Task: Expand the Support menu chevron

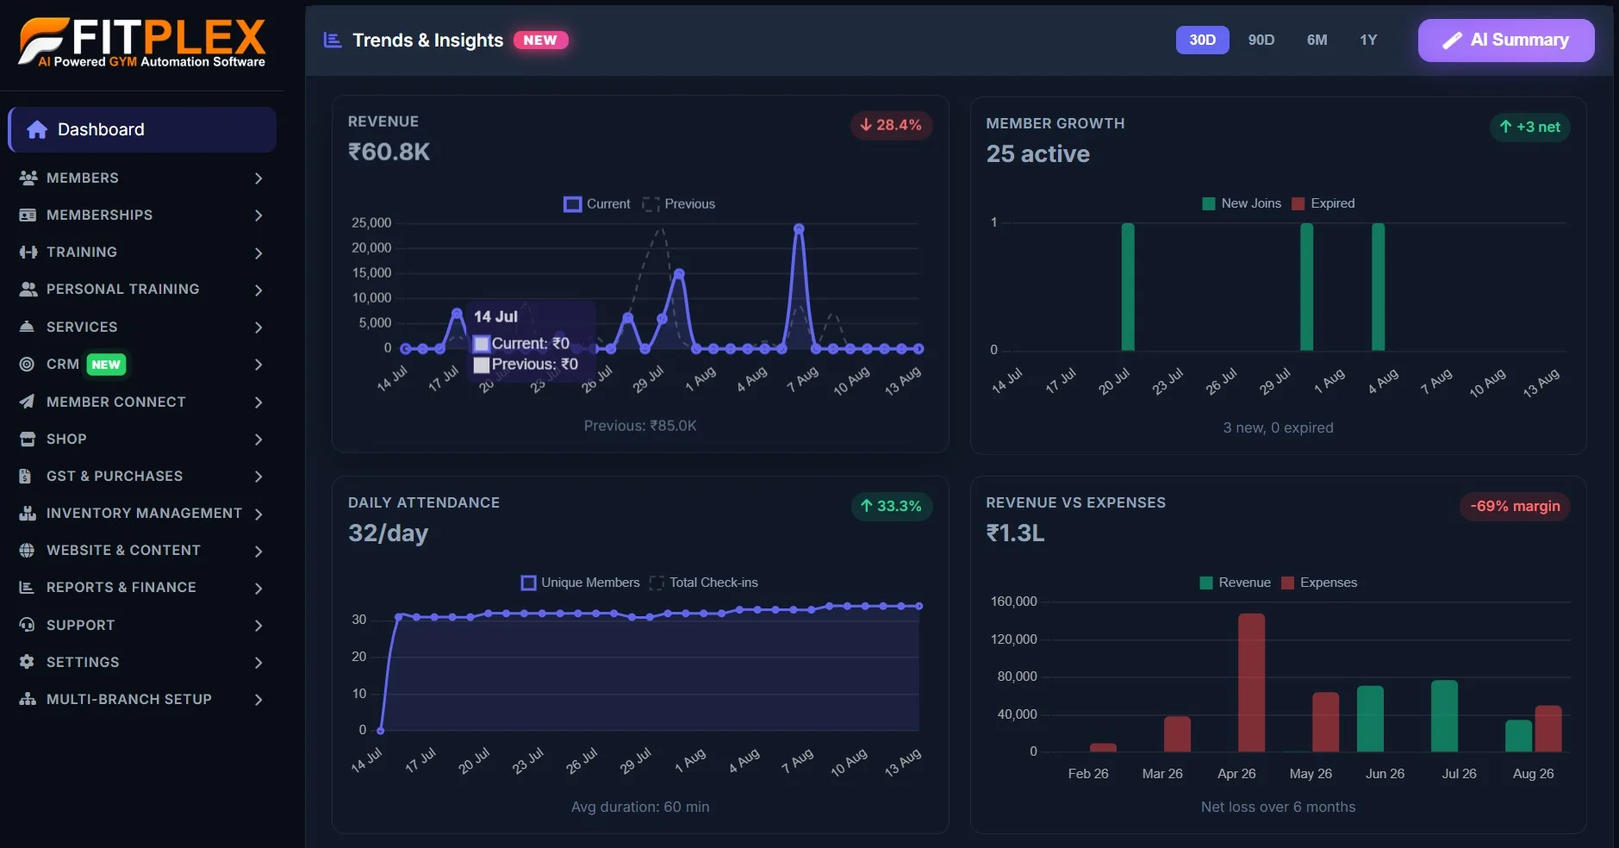Action: (258, 626)
